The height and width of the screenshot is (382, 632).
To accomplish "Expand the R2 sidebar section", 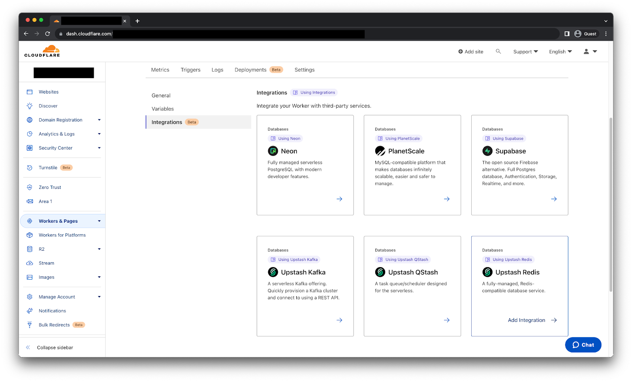I will coord(99,249).
